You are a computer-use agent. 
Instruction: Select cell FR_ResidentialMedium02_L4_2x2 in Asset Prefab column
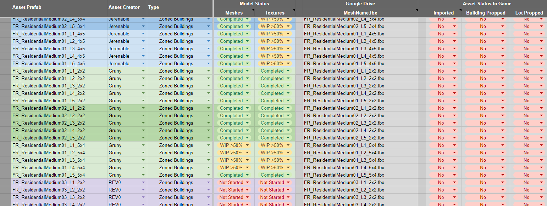49,131
